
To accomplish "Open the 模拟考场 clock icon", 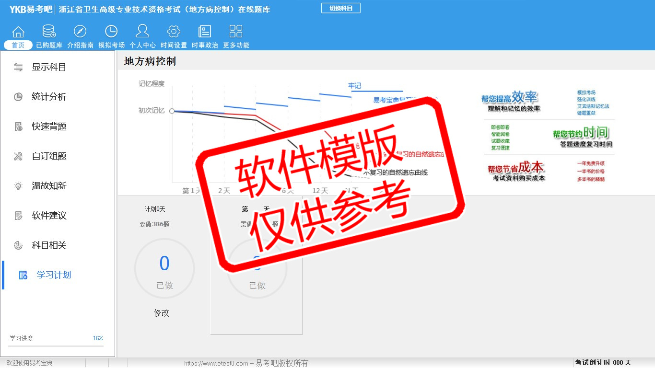I will pos(111,32).
